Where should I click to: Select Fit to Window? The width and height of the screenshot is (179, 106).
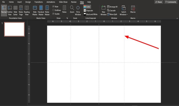click(x=78, y=10)
